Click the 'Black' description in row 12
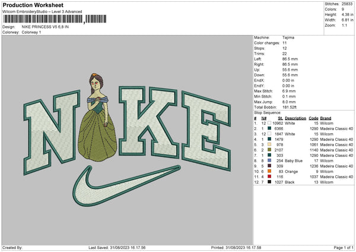The height and width of the screenshot is (252, 356). pos(290,182)
